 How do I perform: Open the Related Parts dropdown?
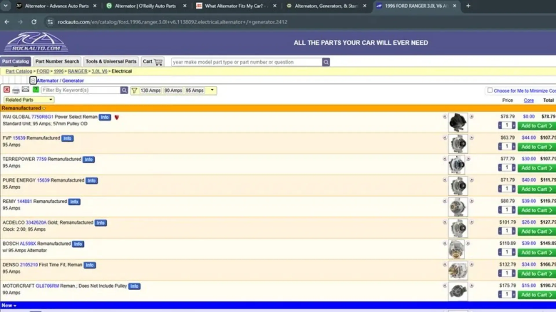coord(29,100)
